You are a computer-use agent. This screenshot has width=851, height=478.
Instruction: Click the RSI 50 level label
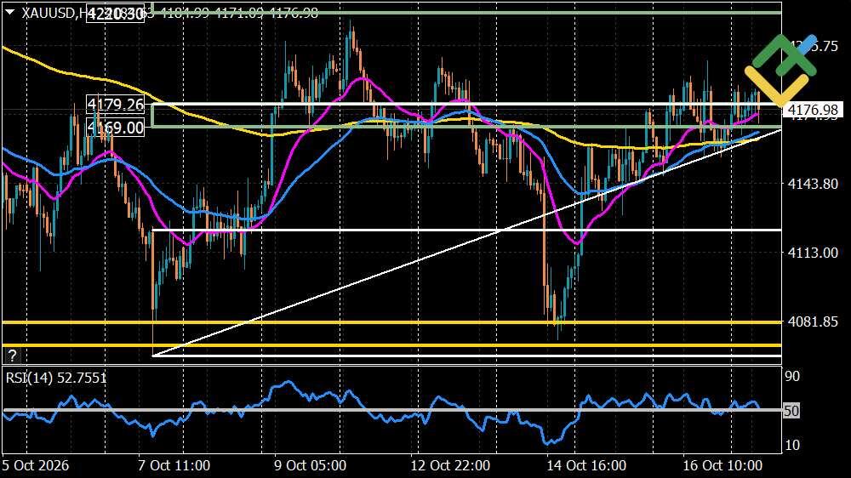point(791,411)
